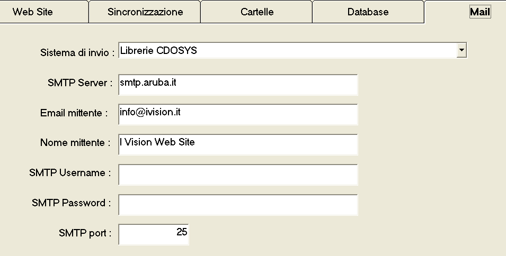Click the "Nome mittente" label

tap(75, 143)
